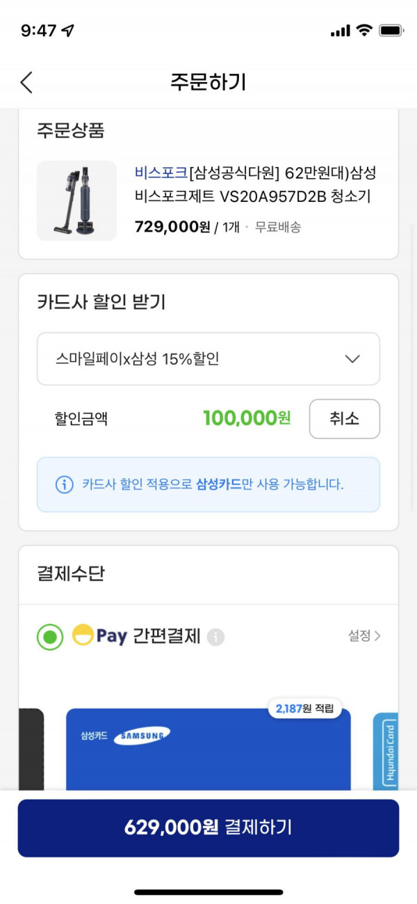417x904 pixels.
Task: Open the 비스포크 brand link
Action: click(x=161, y=173)
